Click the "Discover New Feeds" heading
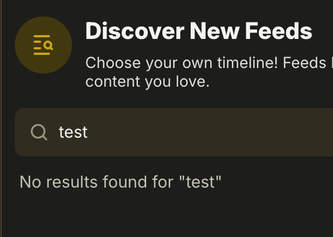The image size is (333, 237). point(198,31)
